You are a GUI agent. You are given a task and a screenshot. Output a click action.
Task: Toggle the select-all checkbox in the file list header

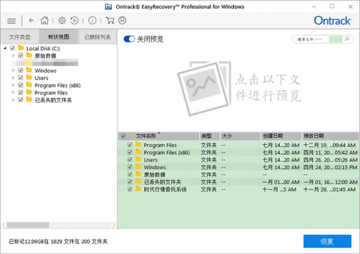123,136
